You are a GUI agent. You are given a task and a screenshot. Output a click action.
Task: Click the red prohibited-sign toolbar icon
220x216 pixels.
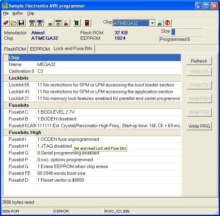(168, 23)
